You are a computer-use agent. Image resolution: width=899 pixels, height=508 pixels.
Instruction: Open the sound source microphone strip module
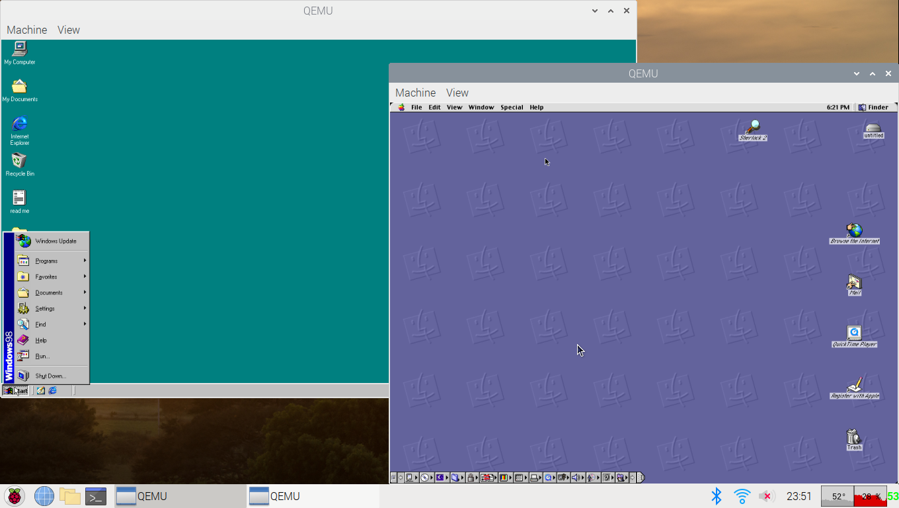coord(593,478)
